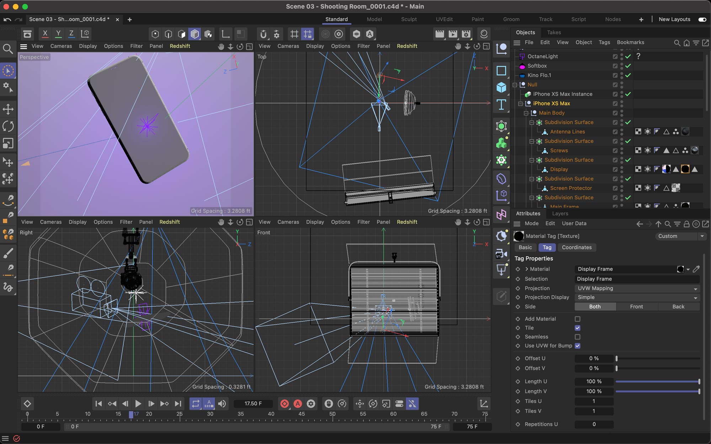Toggle the New Layouts switch
Screen dimensions: 711x444
(702, 19)
